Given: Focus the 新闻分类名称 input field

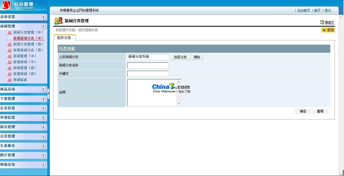Looking at the screenshot, I should (148, 65).
